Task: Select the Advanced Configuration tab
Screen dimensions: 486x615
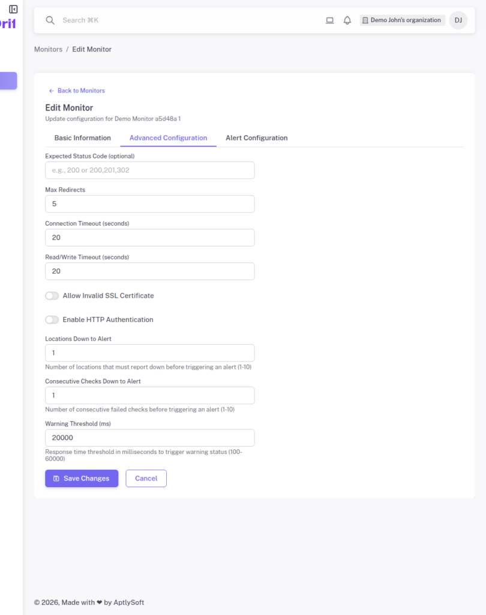Action: click(168, 138)
